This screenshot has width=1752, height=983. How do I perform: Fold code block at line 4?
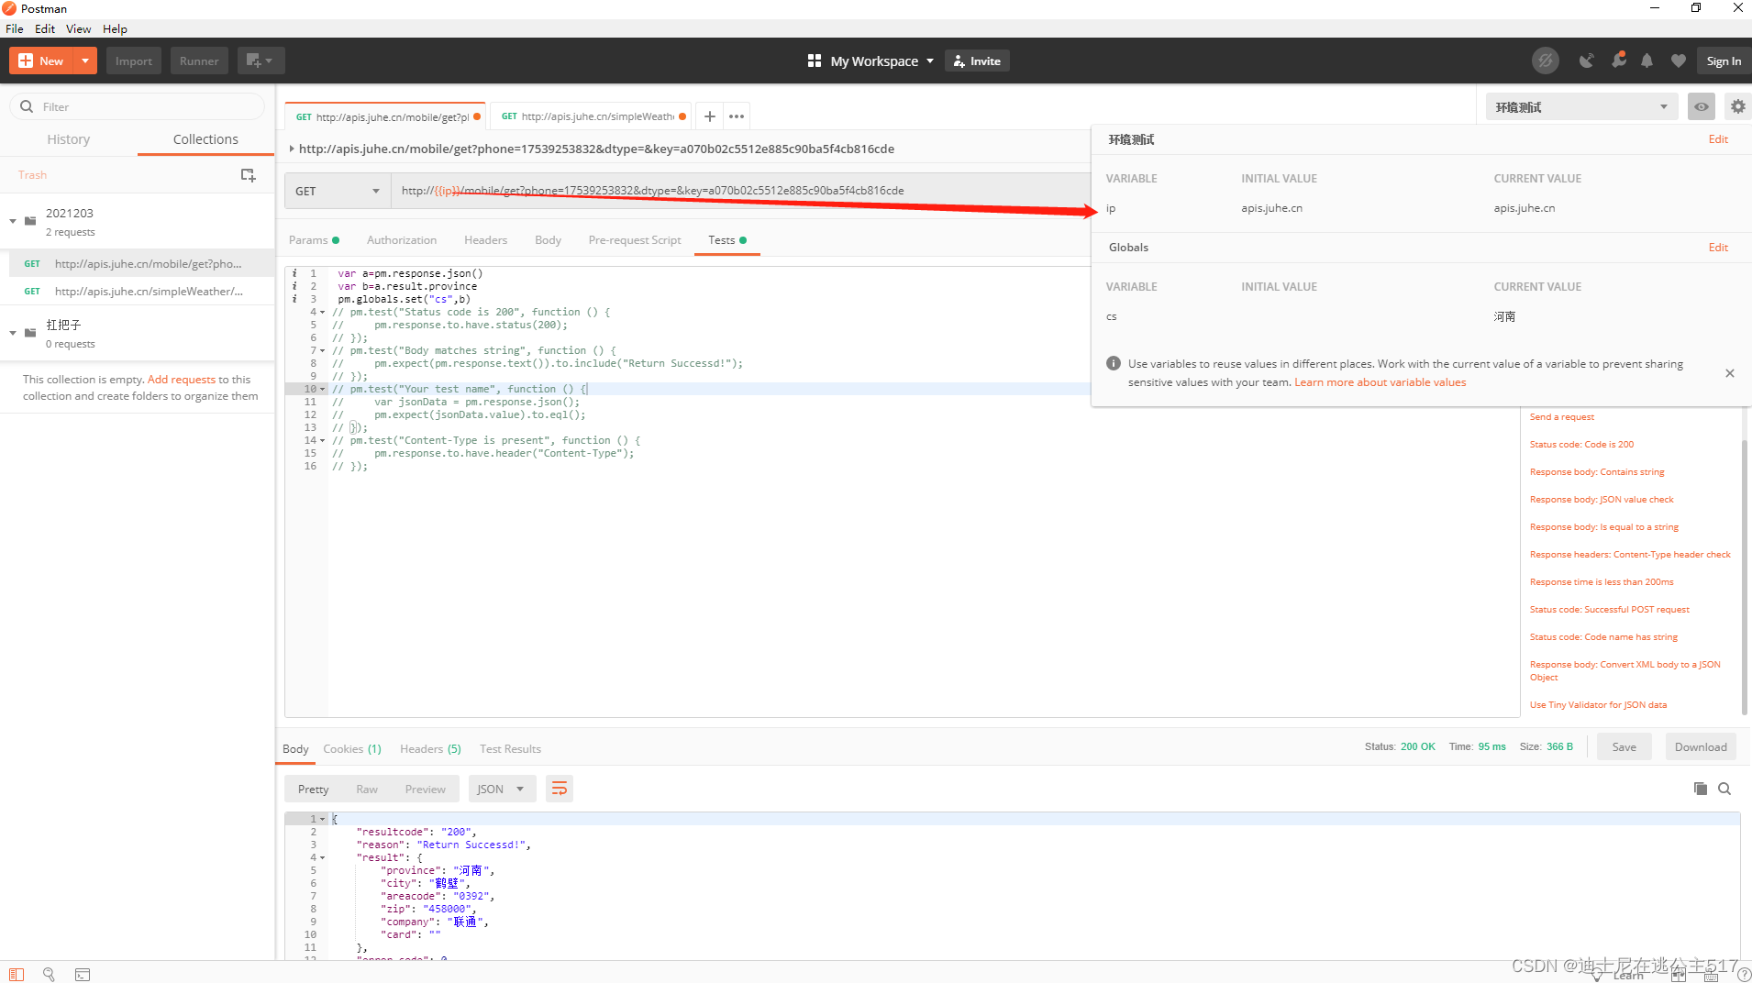322,312
